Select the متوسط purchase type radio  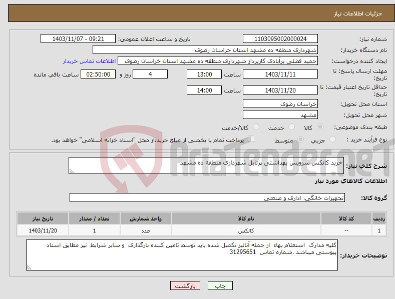[300, 139]
